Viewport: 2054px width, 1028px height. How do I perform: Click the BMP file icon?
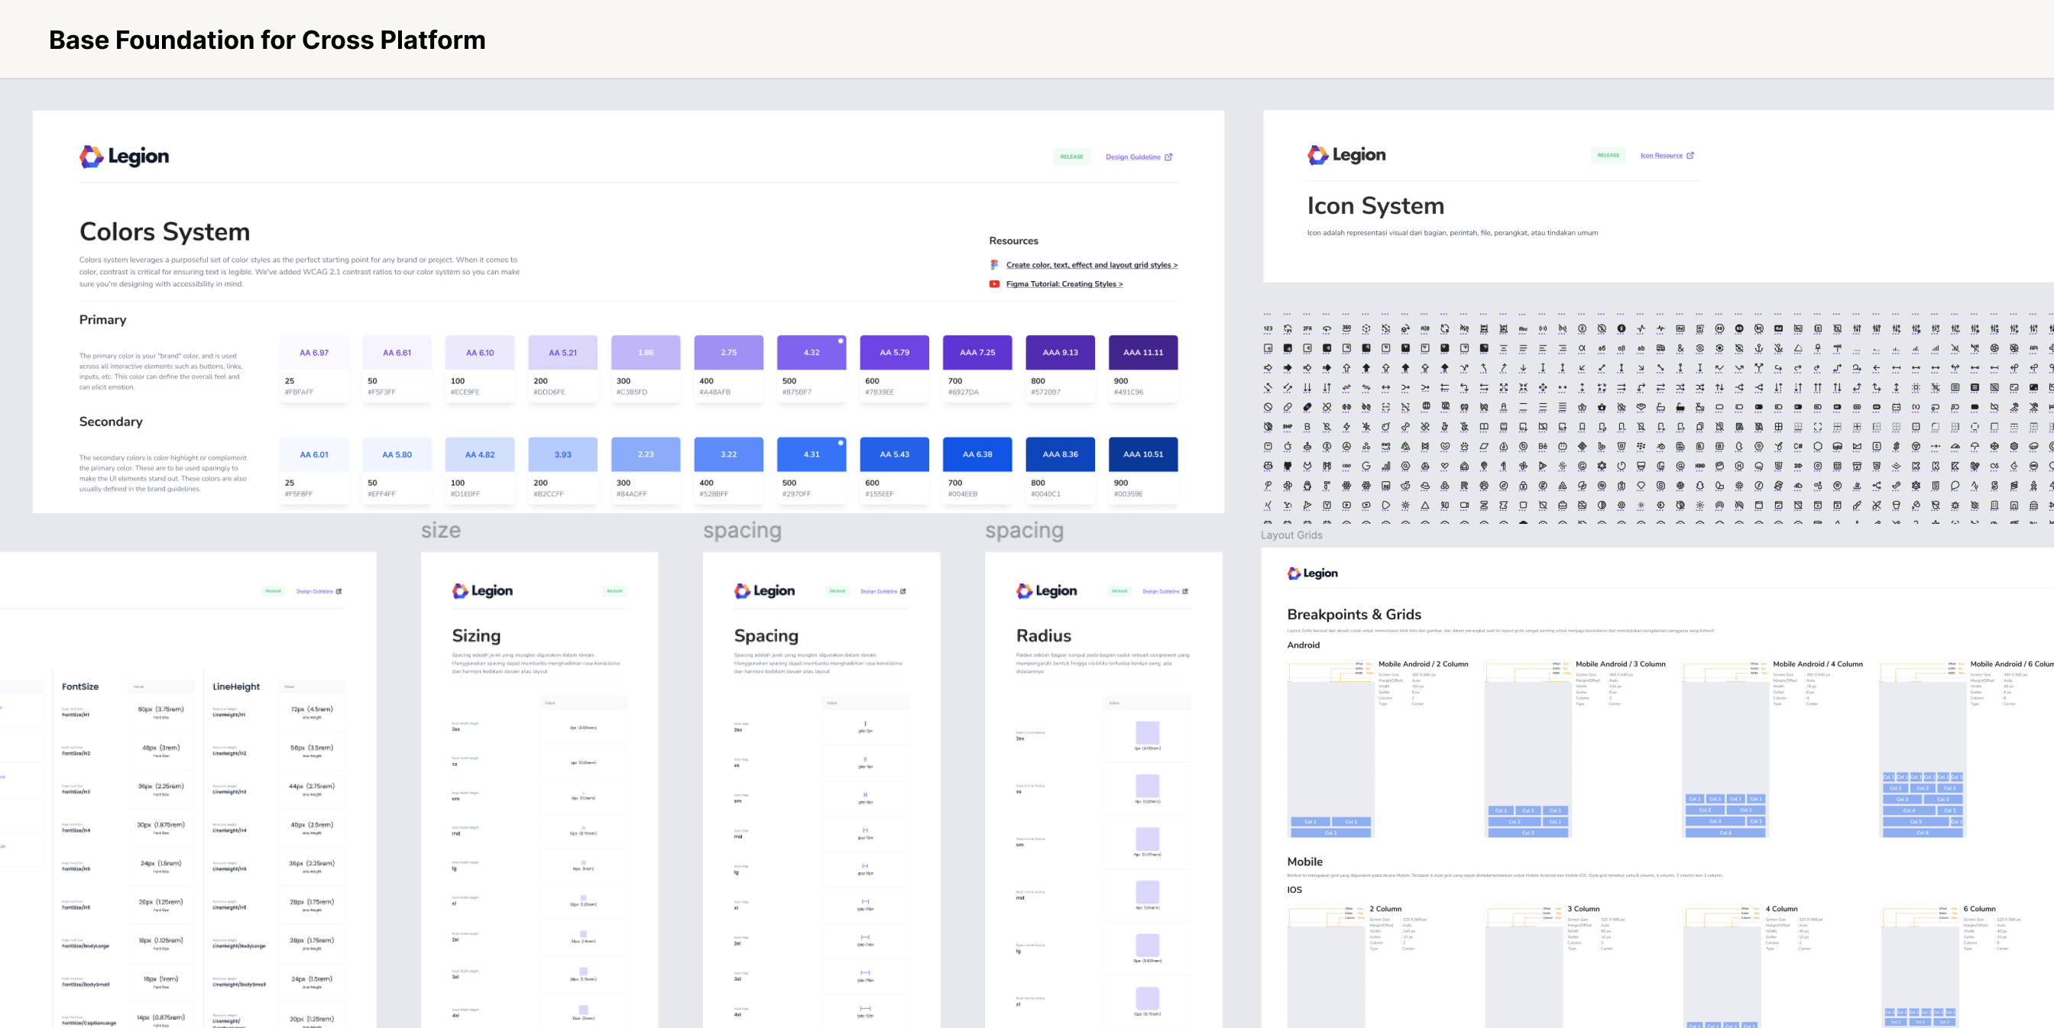coord(1288,427)
